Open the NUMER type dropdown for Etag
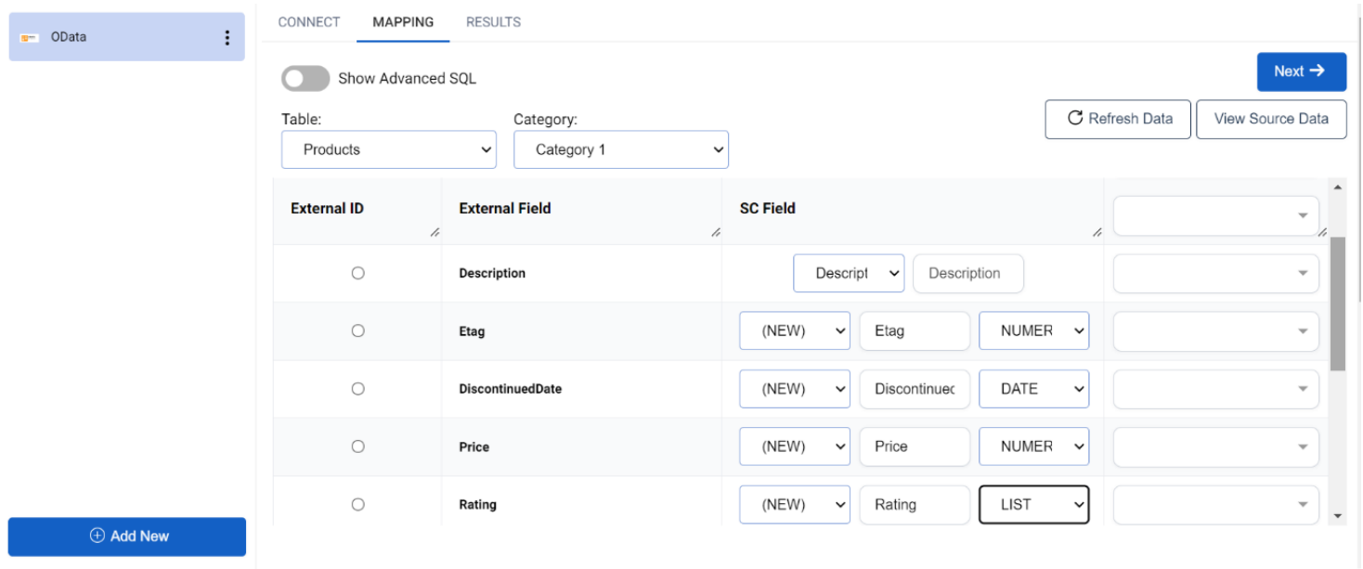The height and width of the screenshot is (569, 1363). 1033,330
